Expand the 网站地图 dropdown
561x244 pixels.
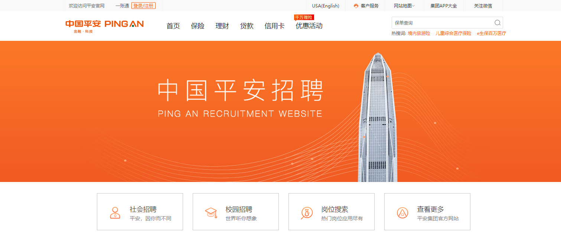(404, 6)
